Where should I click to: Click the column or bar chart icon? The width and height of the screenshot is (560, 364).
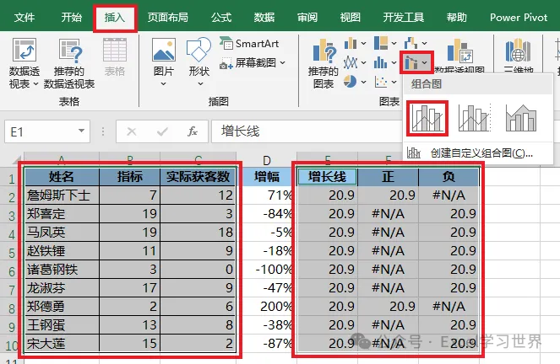351,44
